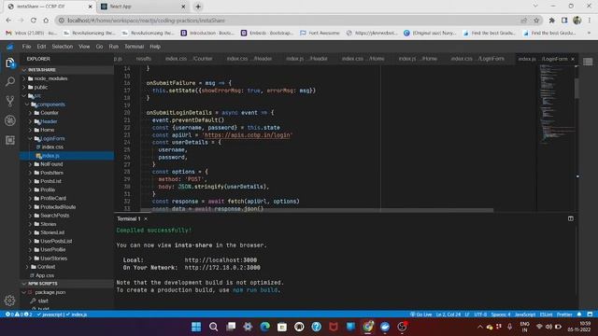Go back in browser history
Image resolution: width=598 pixels, height=336 pixels.
click(8, 21)
